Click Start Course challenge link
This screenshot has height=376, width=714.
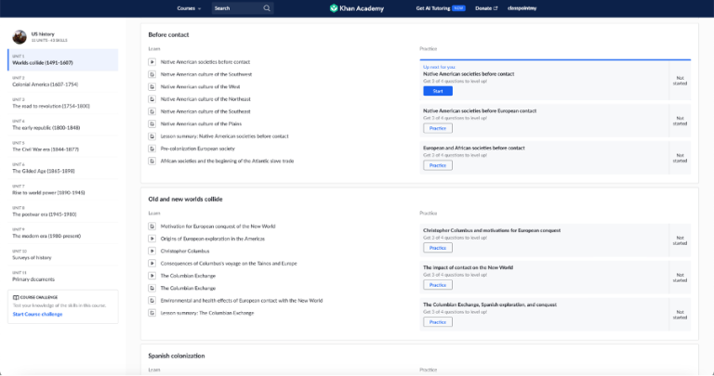point(37,314)
